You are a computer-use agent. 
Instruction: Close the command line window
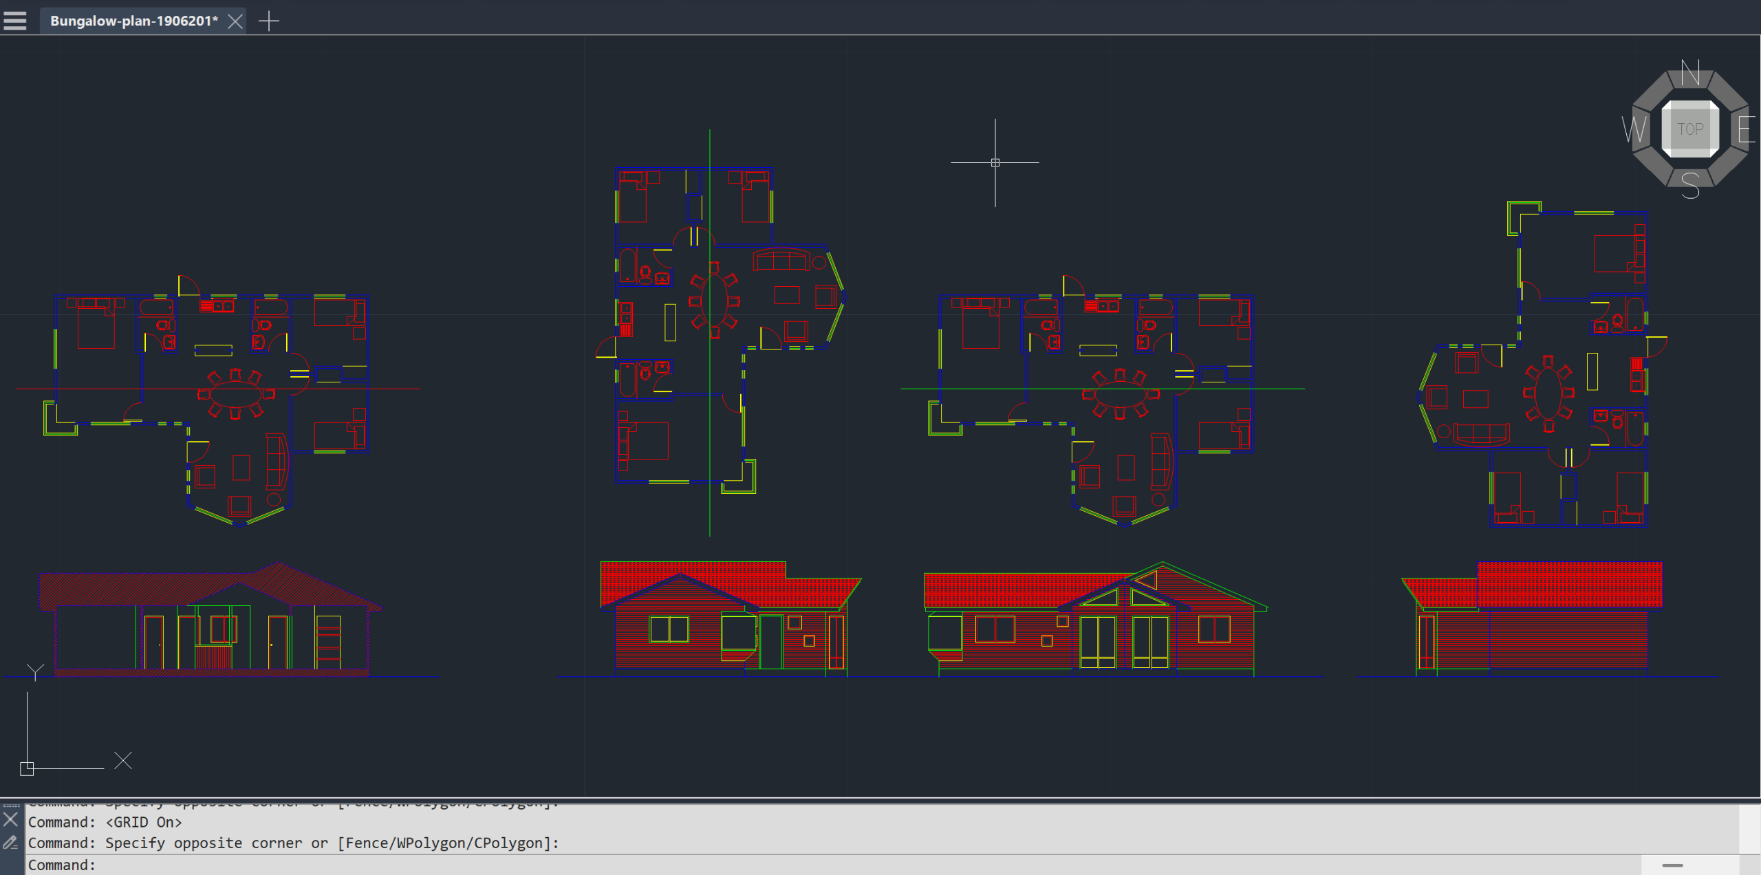pyautogui.click(x=10, y=819)
